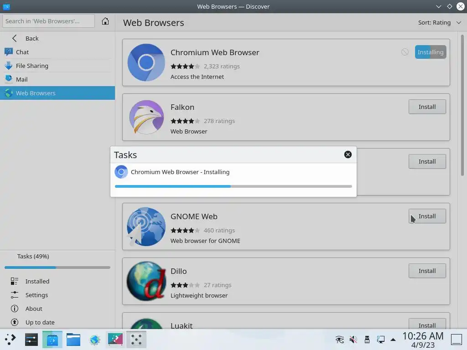This screenshot has height=350, width=467.
Task: Click the File Sharing download icon
Action: [x=9, y=66]
